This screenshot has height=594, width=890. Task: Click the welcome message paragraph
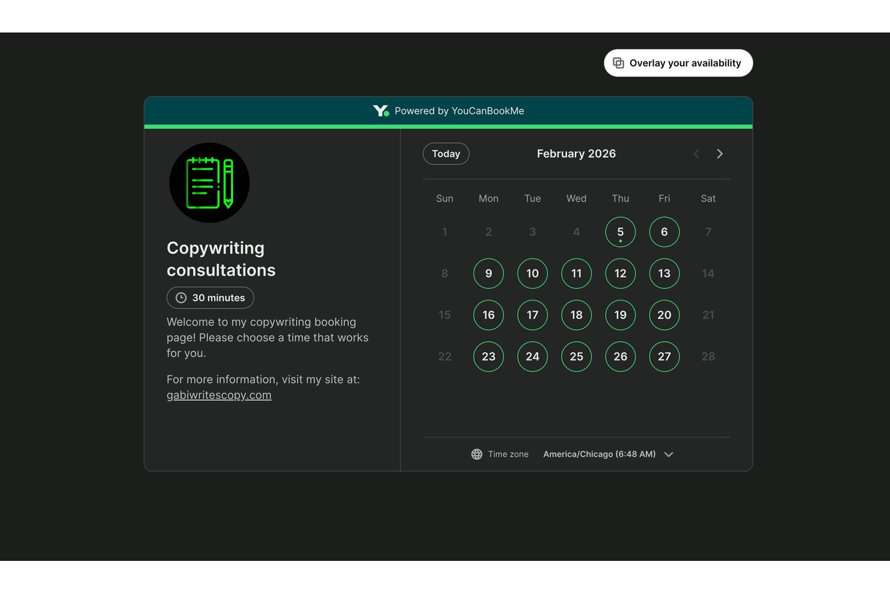click(x=268, y=338)
